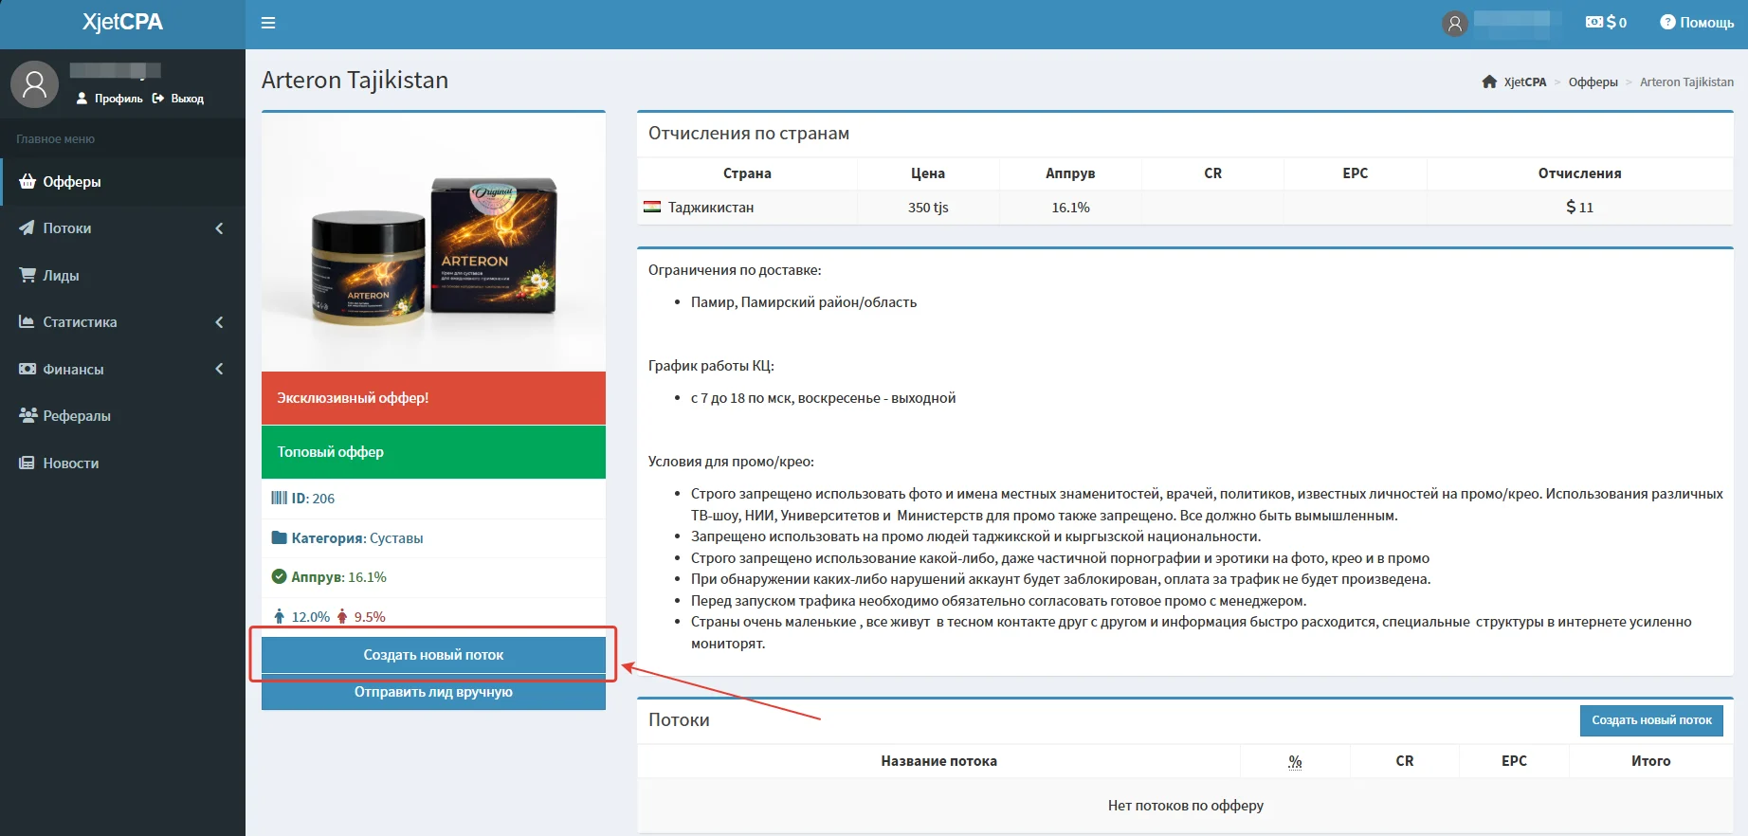
Task: Expand the Статистика submenu chevron
Action: tap(219, 322)
